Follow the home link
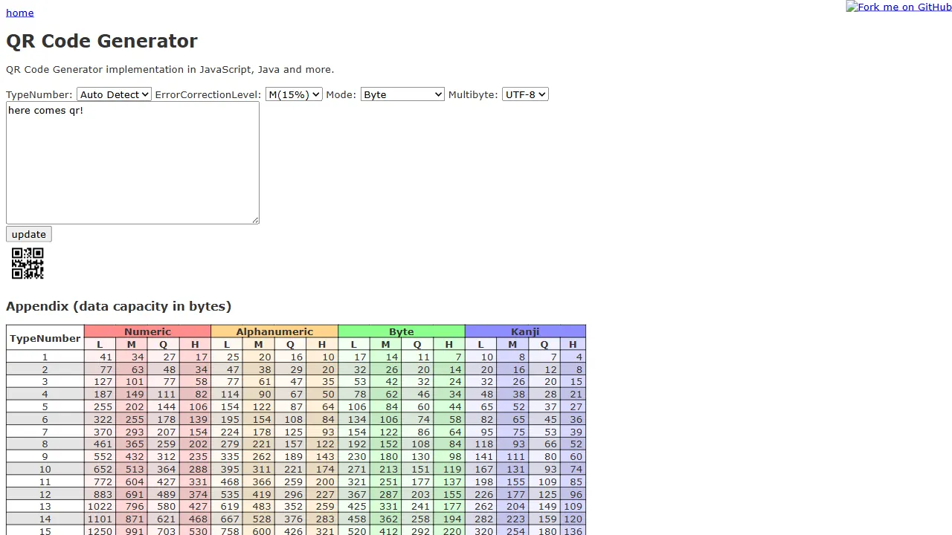The height and width of the screenshot is (535, 952). click(x=19, y=13)
